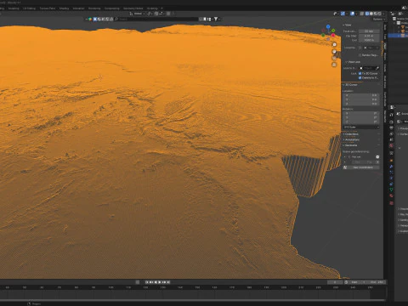Click the pan hand gizmo button in the viewport
Viewport: 408px width, 306px height.
(x=334, y=52)
